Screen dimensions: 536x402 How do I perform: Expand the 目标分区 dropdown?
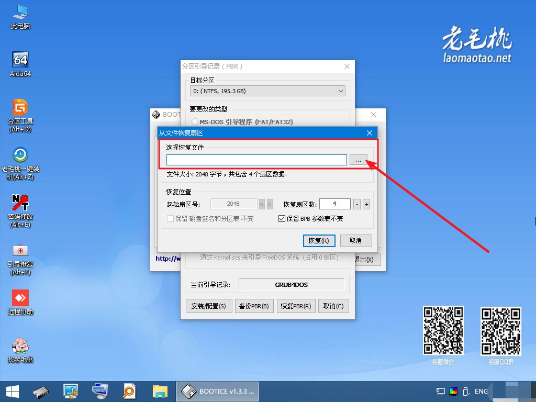tap(267, 91)
